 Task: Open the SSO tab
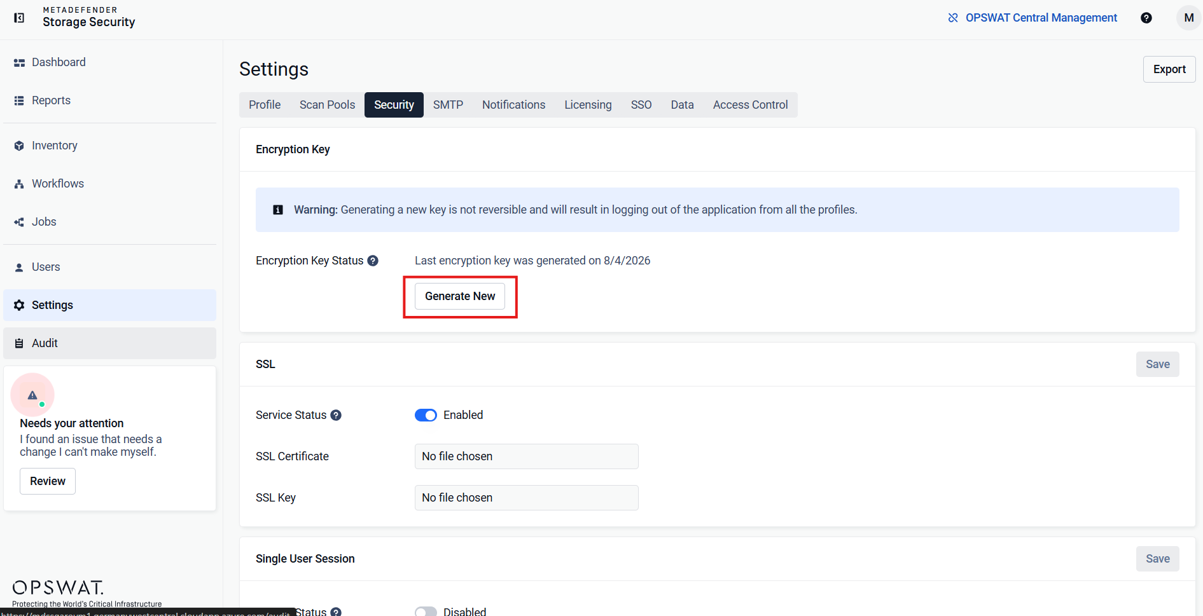[x=641, y=105]
